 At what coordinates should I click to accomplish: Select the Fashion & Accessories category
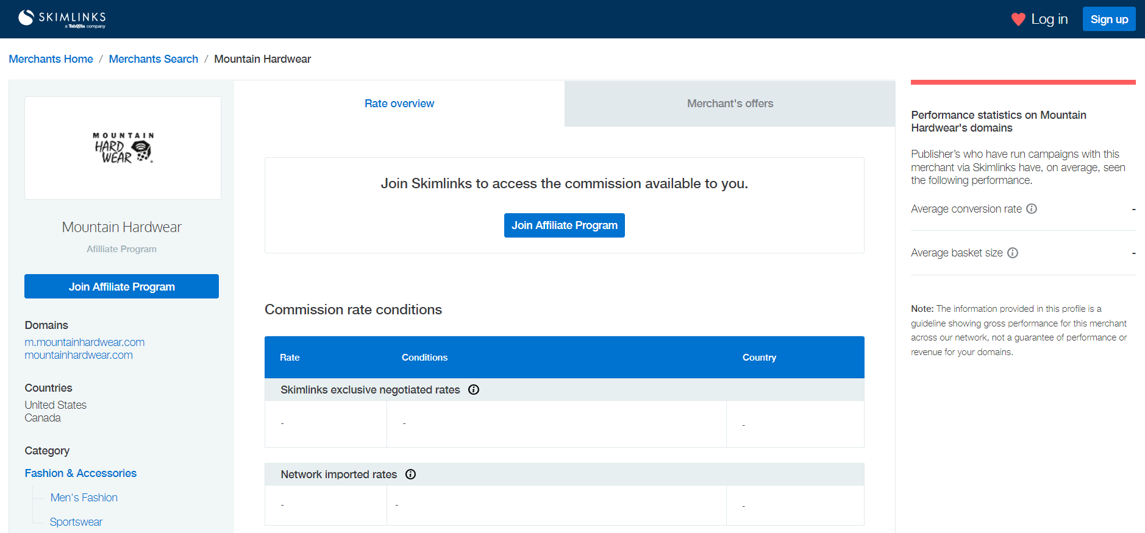coord(80,473)
